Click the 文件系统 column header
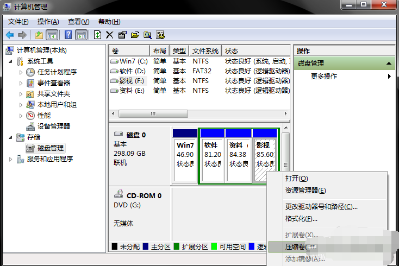This screenshot has height=266, width=399. (205, 50)
